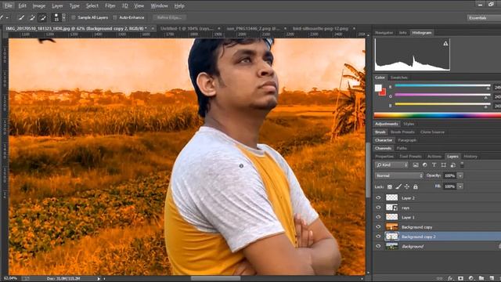Screen dimensions: 501x282
Task: Toggle lock position icon
Action: [x=407, y=186]
